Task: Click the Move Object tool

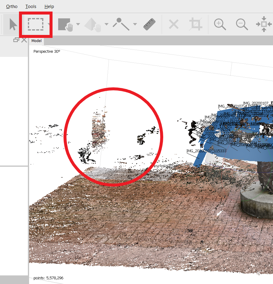Action: coord(93,24)
